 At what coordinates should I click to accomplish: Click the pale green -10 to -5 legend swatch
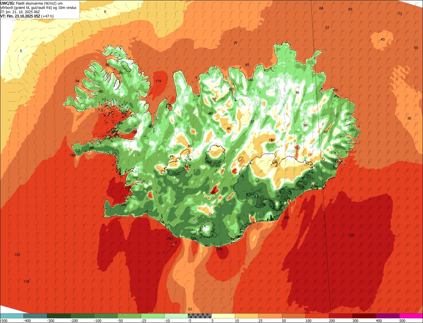pos(176,316)
